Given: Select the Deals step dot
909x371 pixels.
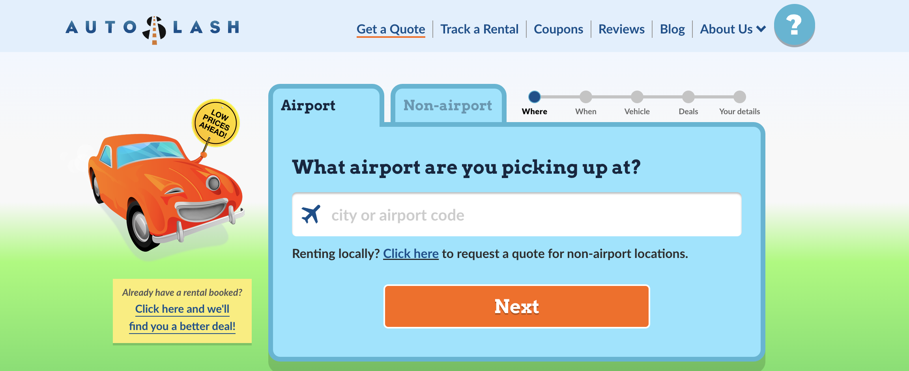Looking at the screenshot, I should [688, 96].
